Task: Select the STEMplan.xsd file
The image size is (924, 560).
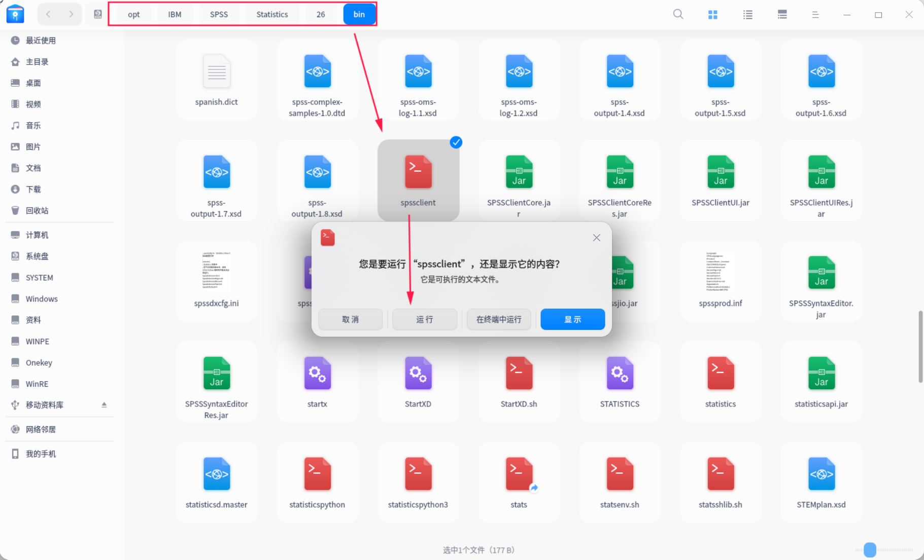Action: 821,482
